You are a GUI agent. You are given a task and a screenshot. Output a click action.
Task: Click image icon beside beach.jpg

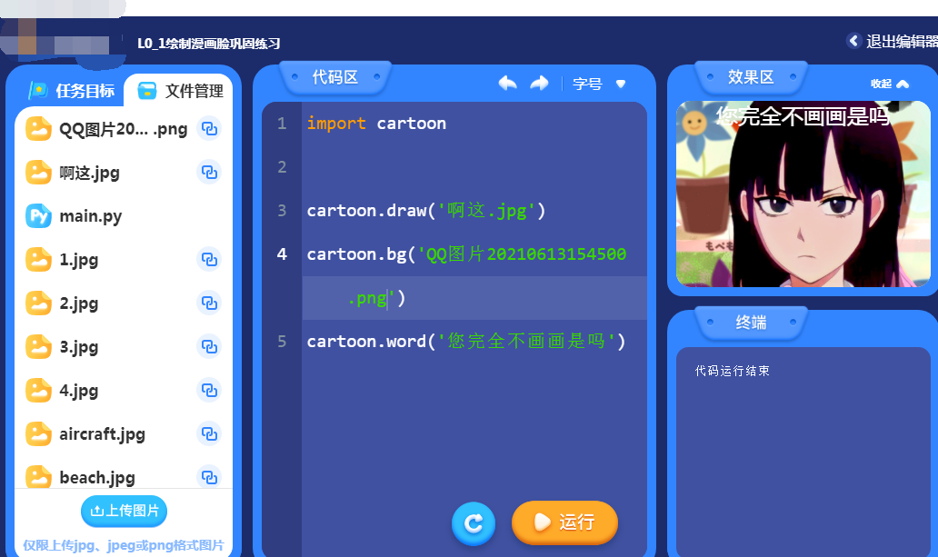[38, 477]
